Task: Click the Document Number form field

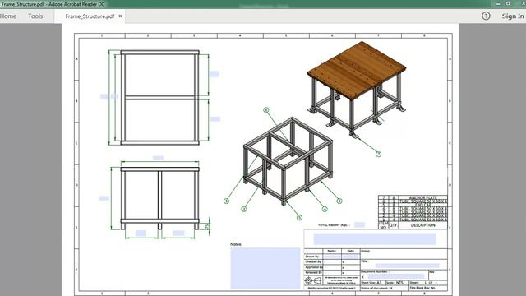Action: tap(396, 276)
